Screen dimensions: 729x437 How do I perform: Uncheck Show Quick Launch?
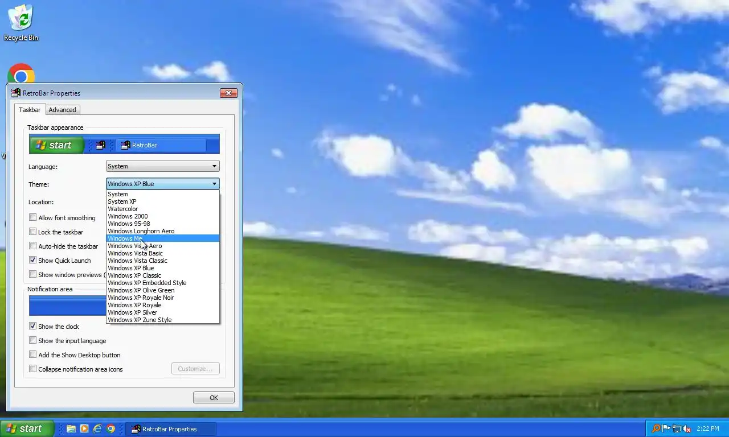pos(33,260)
